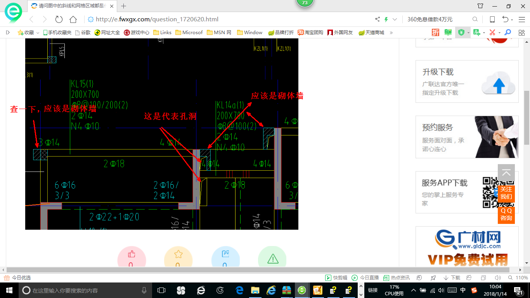Viewport: 530px width, 298px height.
Task: Open the browser home page
Action: click(x=73, y=19)
